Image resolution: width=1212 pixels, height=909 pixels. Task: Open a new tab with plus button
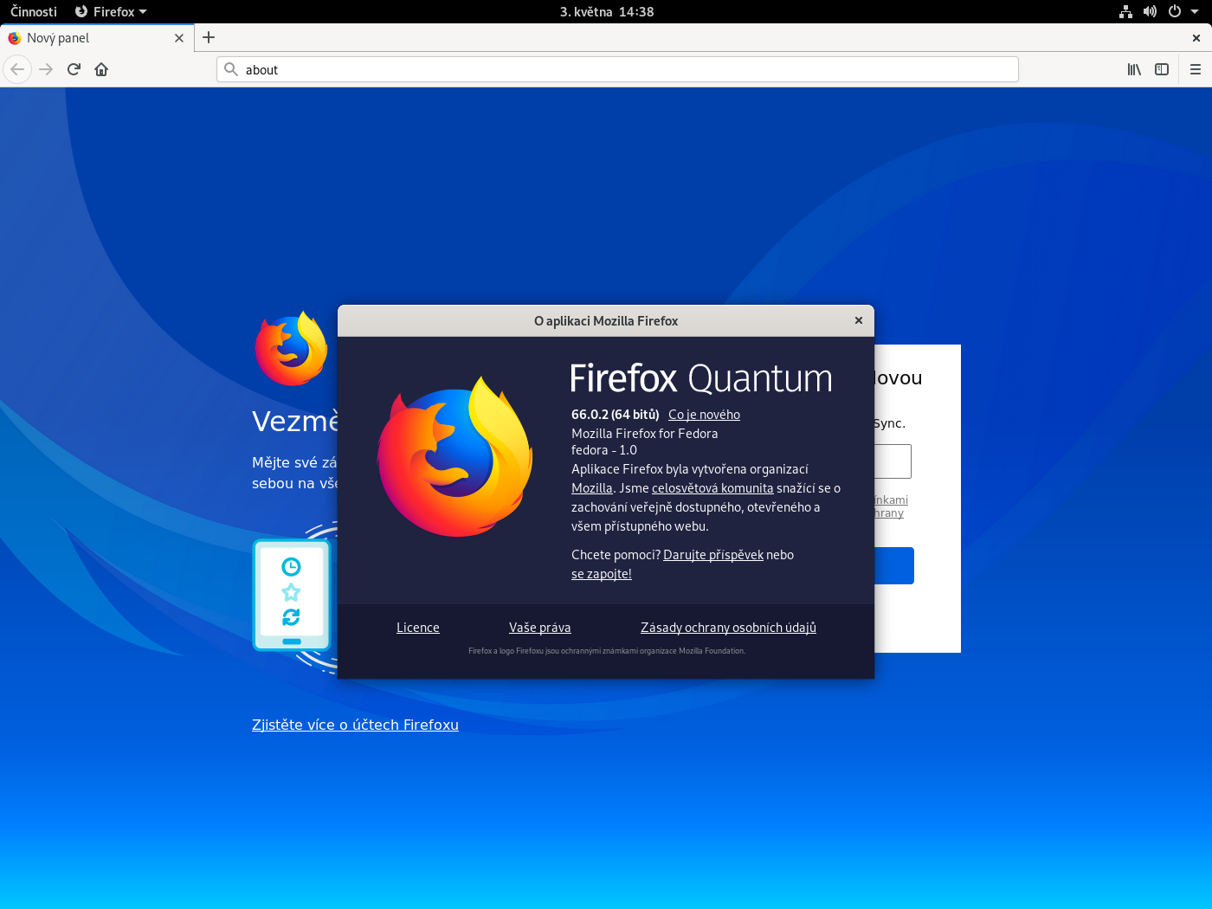[209, 37]
